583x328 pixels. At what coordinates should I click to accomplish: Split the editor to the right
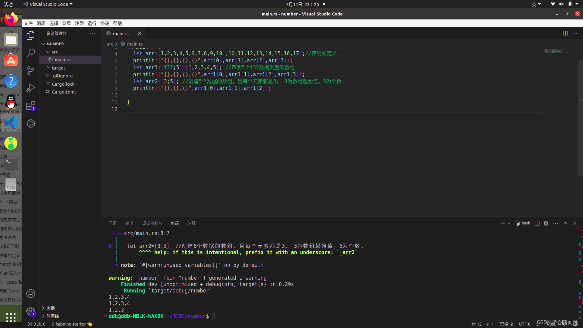565,33
